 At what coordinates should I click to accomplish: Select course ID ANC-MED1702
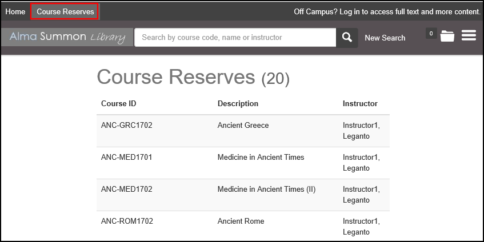pyautogui.click(x=126, y=189)
